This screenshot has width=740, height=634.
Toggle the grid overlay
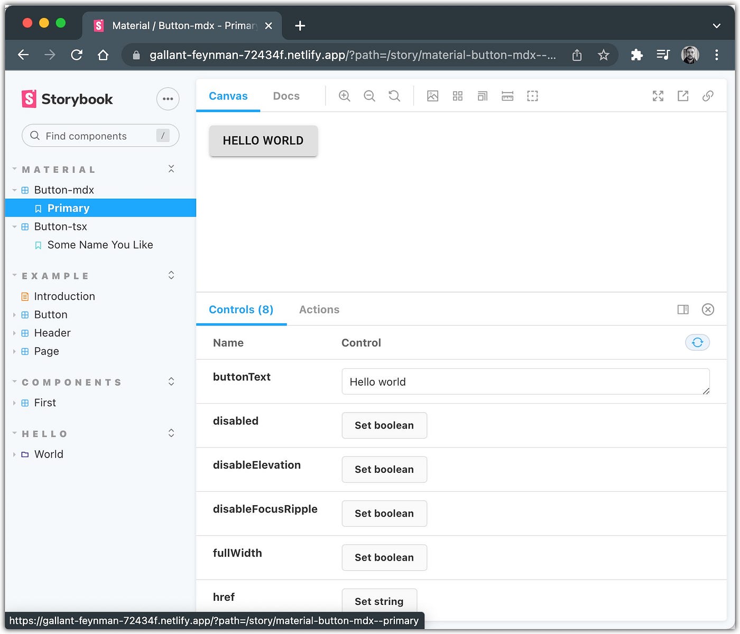coord(457,96)
